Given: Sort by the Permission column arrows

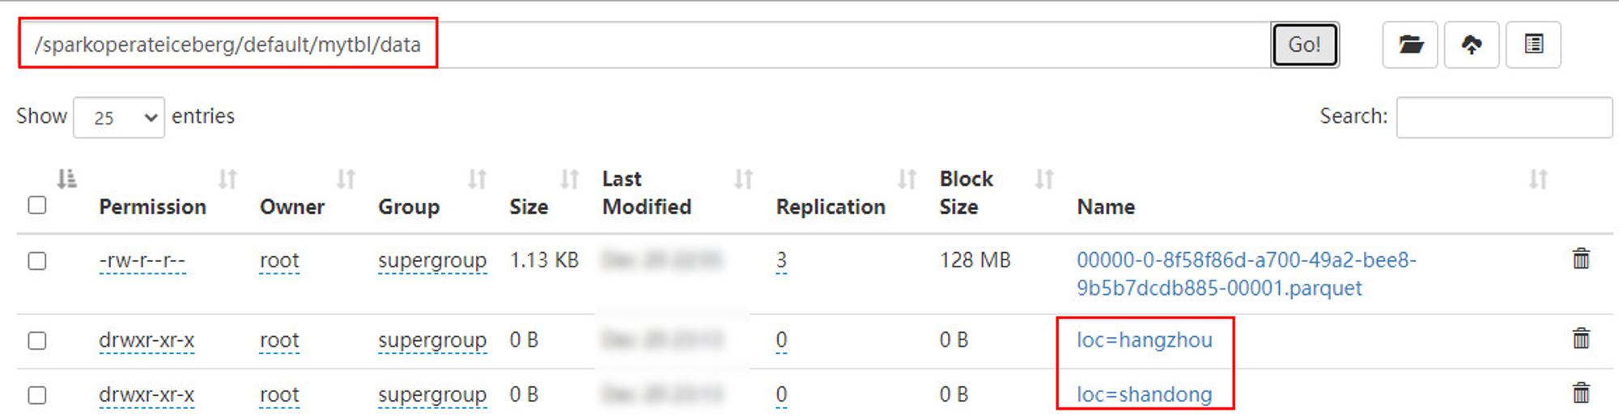Looking at the screenshot, I should pyautogui.click(x=227, y=179).
